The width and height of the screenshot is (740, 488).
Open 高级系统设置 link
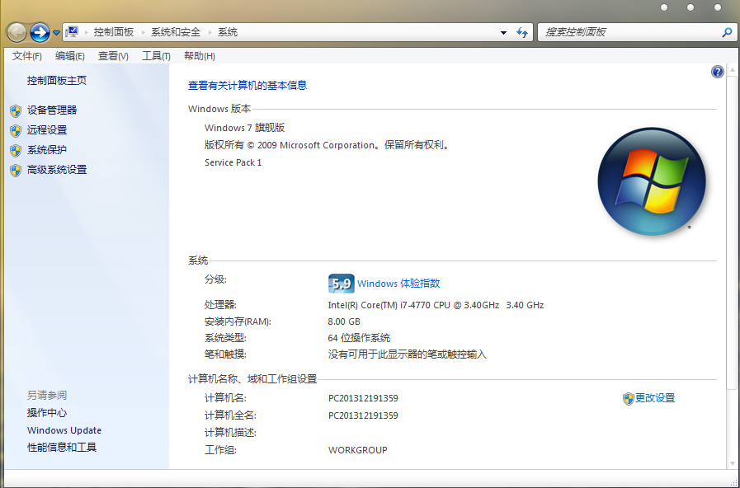click(57, 170)
